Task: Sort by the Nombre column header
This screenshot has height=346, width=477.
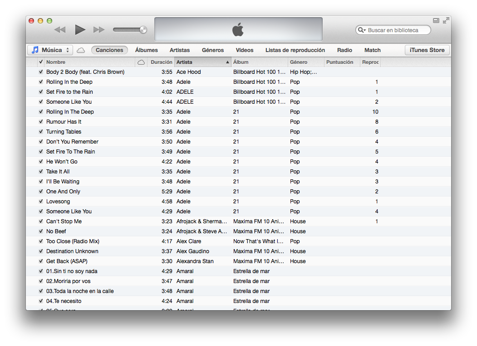Action: click(x=90, y=62)
